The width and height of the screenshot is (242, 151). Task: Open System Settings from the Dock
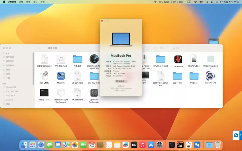[x=160, y=145]
